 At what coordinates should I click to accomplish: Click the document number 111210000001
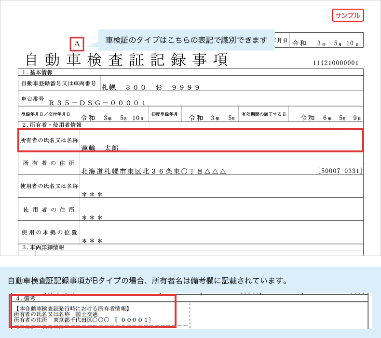click(336, 63)
